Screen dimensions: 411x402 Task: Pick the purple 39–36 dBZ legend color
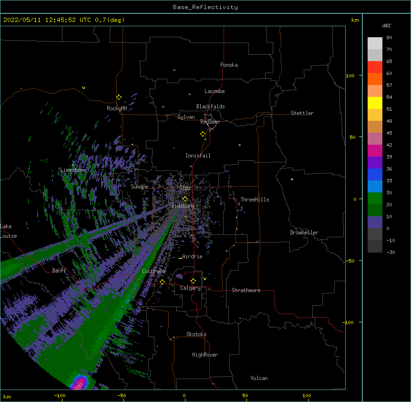coord(375,163)
